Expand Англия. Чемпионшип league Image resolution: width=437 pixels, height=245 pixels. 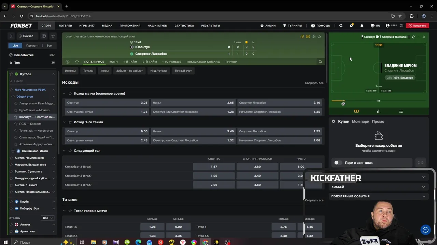[54, 158]
